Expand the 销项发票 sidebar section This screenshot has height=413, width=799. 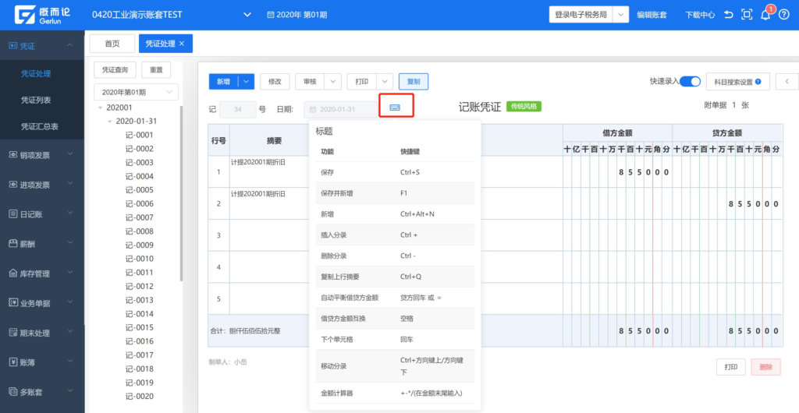point(69,154)
